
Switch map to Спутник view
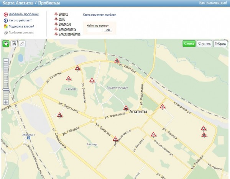point(204,44)
